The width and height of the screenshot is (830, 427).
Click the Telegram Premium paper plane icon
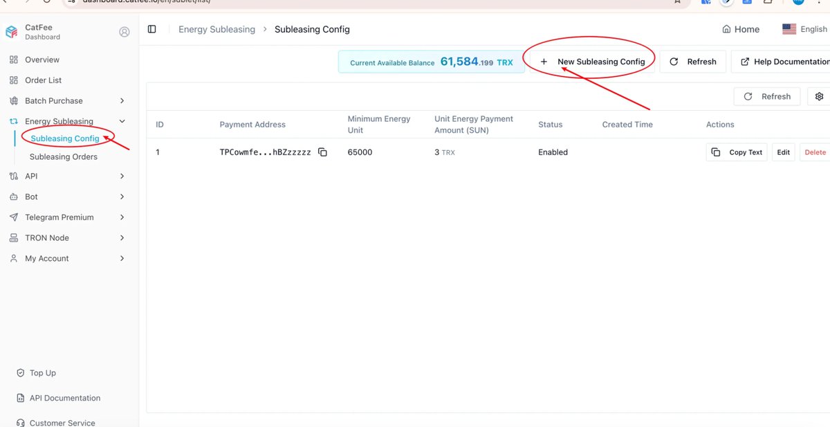click(14, 217)
